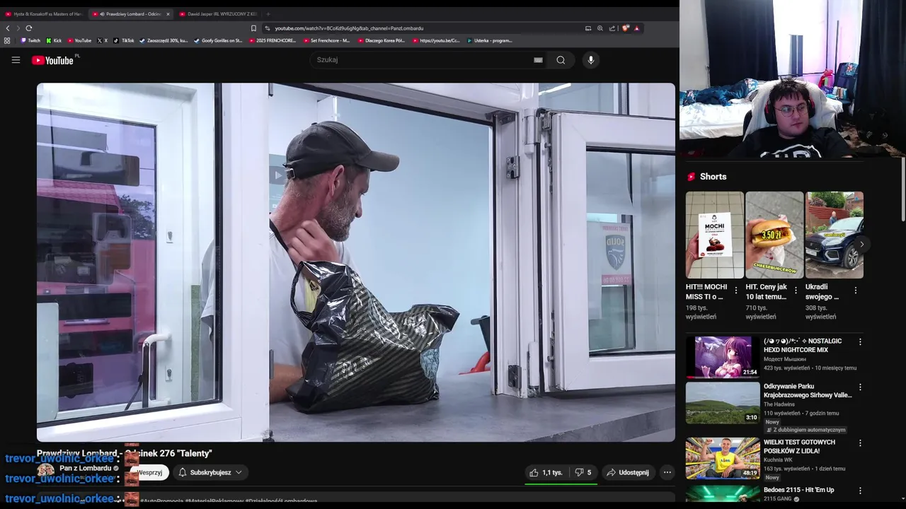Viewport: 906px width, 509px height.
Task: Open the Usterka - program bookmark
Action: coord(489,40)
